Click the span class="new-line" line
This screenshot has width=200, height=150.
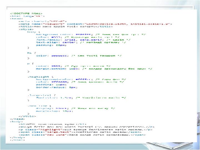pos(82,135)
